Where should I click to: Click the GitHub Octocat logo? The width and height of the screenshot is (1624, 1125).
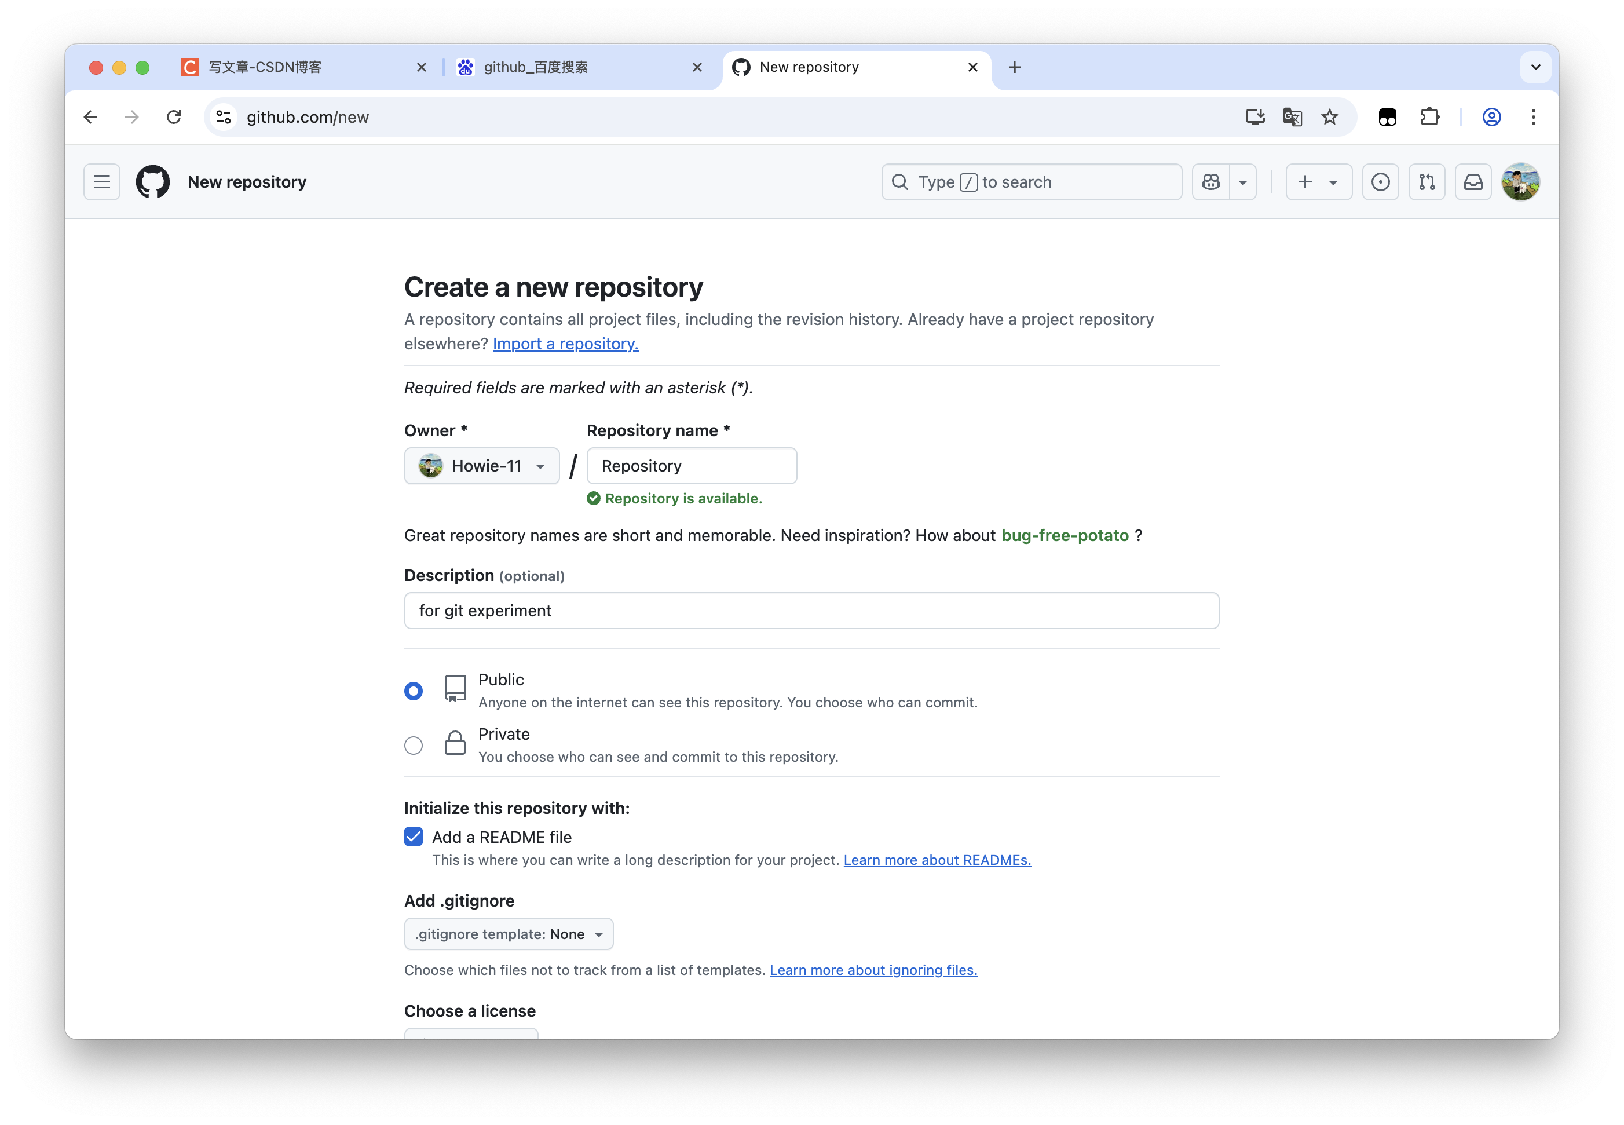[153, 182]
